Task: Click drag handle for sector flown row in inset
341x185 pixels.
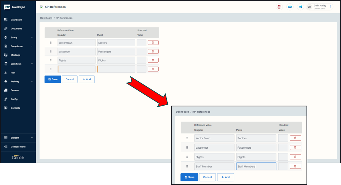Action: point(187,138)
